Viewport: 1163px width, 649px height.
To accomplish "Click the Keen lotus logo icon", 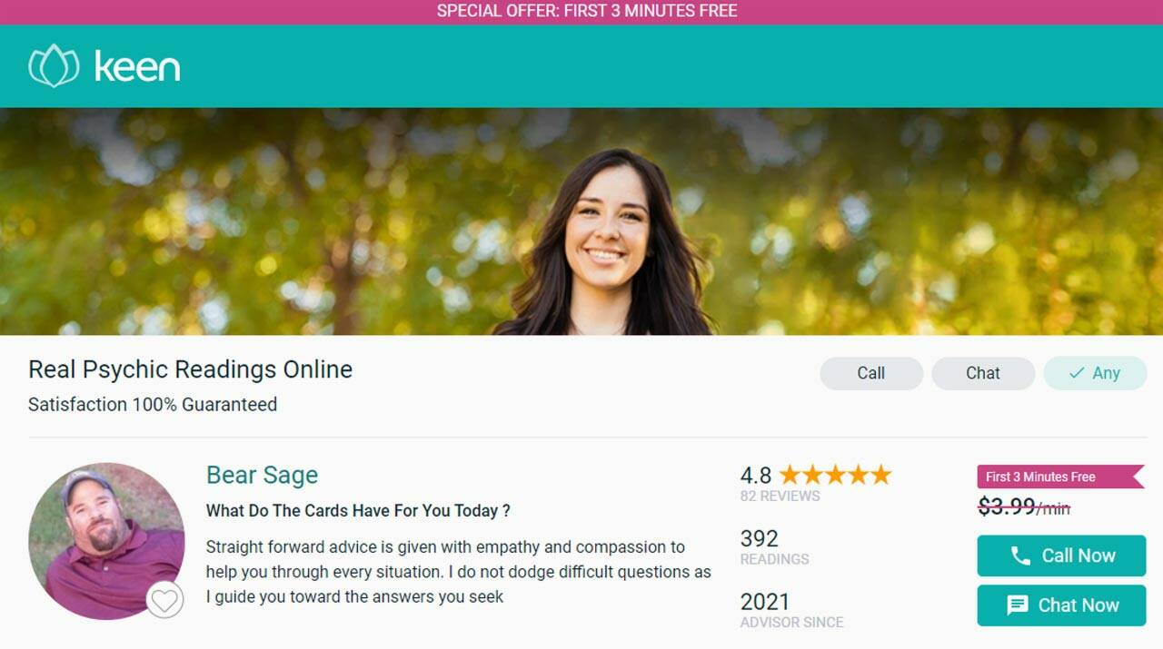I will click(x=54, y=66).
